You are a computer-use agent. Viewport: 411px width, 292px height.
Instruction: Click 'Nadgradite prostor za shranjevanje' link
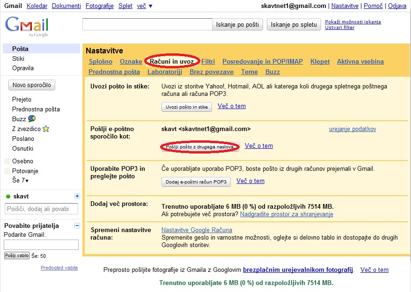286,214
